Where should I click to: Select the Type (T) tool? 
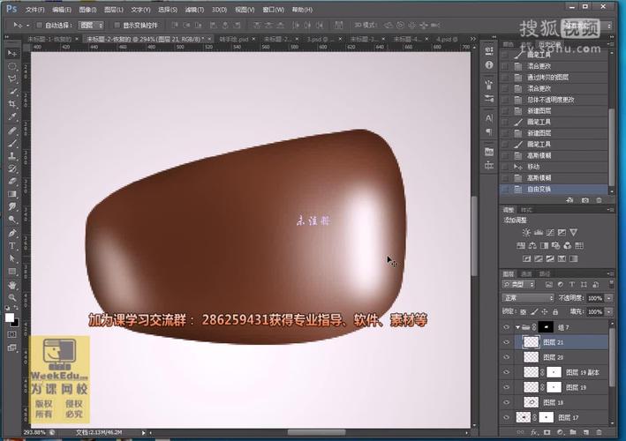tap(12, 246)
